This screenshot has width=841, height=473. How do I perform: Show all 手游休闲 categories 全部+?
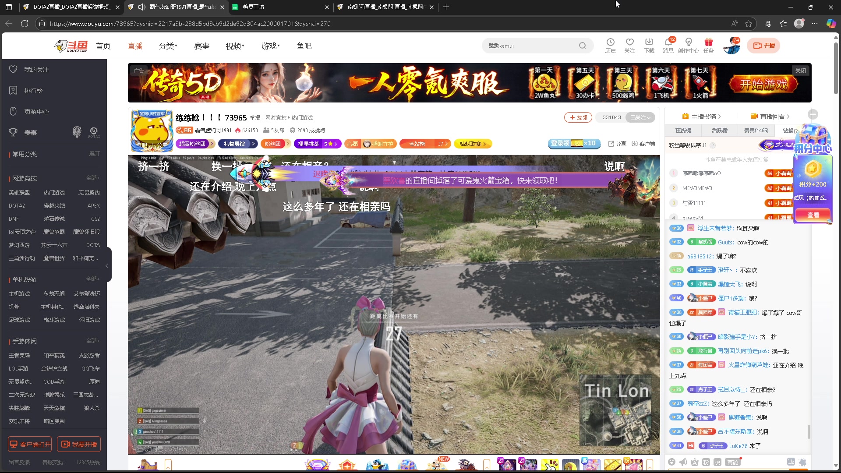click(93, 341)
